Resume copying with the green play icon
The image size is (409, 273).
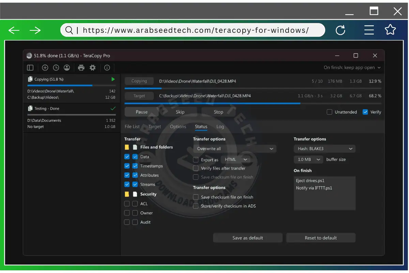pyautogui.click(x=112, y=79)
